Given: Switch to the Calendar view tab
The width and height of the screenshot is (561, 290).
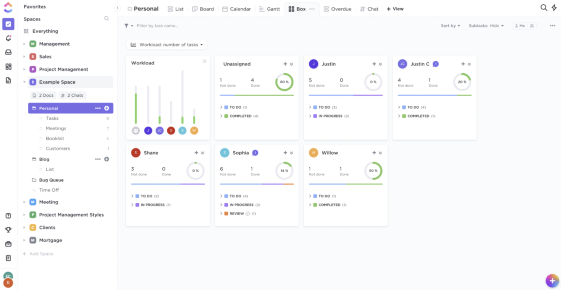Looking at the screenshot, I should pyautogui.click(x=237, y=9).
